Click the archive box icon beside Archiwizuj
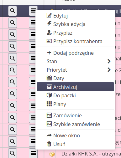Image resolution: width=121 pixels, height=158 pixels. pos(49,87)
